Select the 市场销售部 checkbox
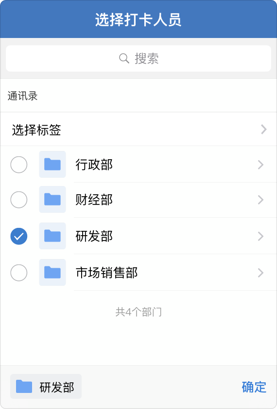Viewport: 277px width, 409px height. pos(19,273)
